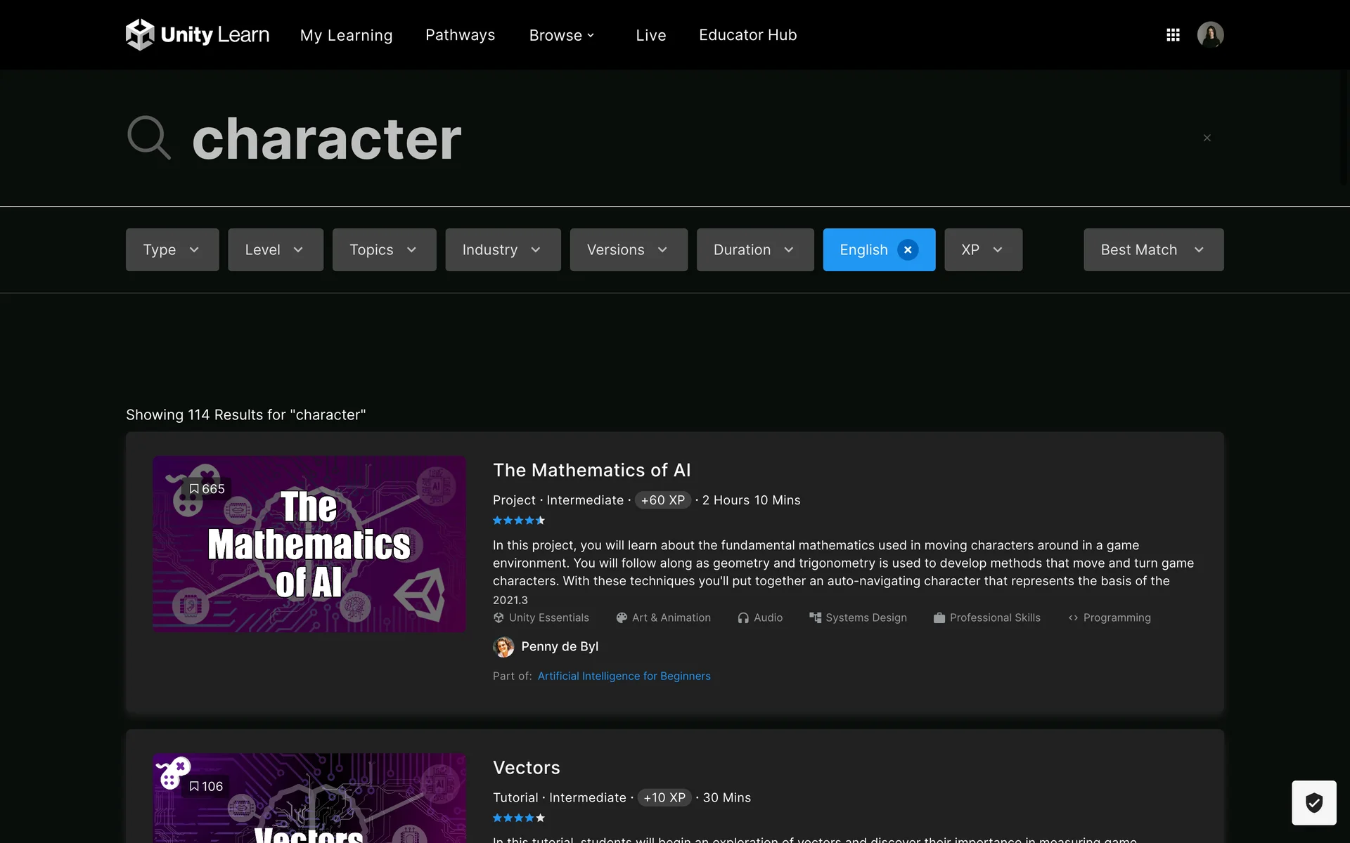
Task: Clear the search with the X icon
Action: coord(1207,138)
